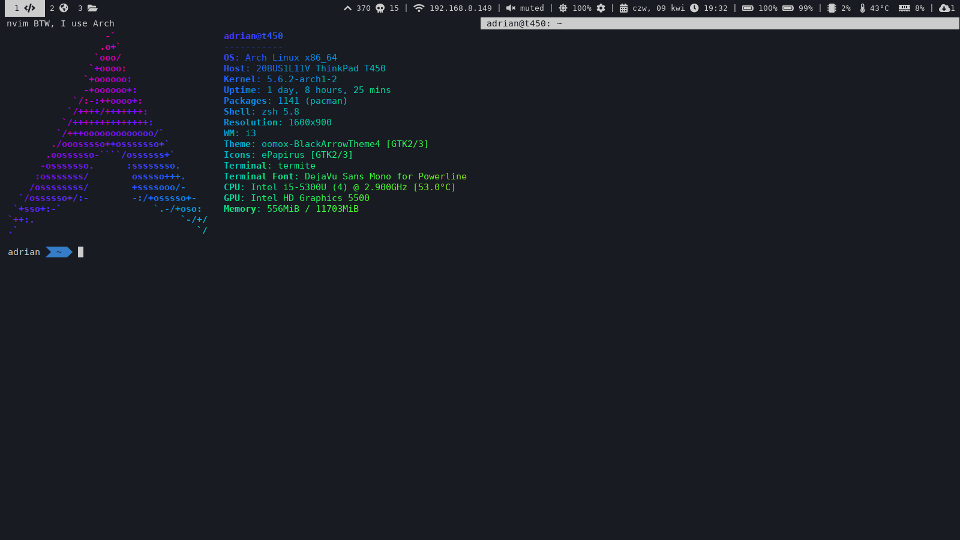Click the OS: Arch Linux x86_64 line

click(280, 58)
